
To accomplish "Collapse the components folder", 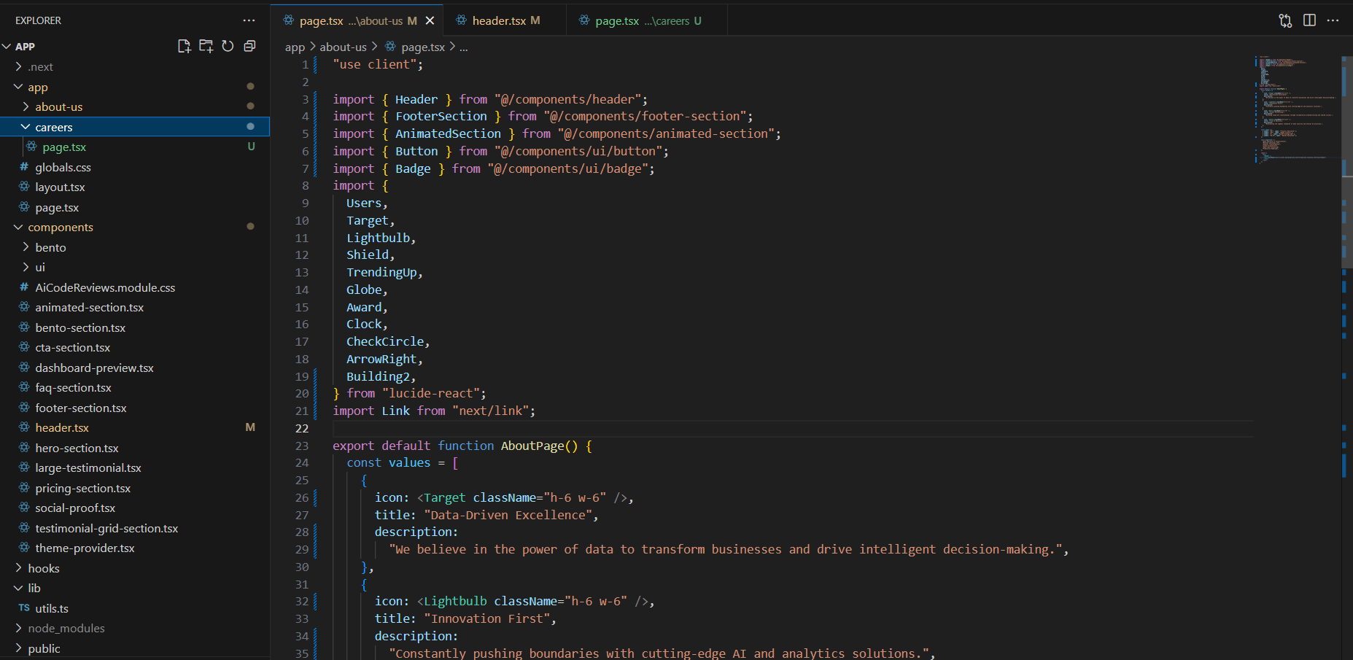I will pos(60,228).
